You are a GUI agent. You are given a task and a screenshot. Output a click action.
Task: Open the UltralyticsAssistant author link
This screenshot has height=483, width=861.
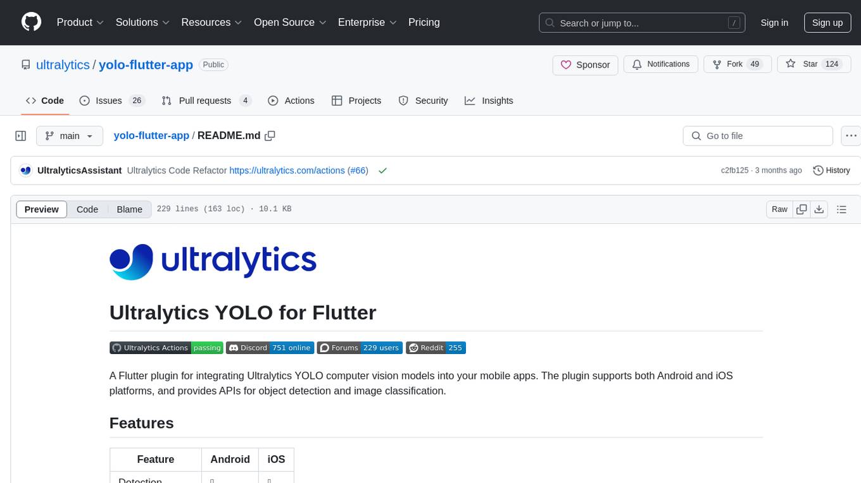[x=80, y=171]
